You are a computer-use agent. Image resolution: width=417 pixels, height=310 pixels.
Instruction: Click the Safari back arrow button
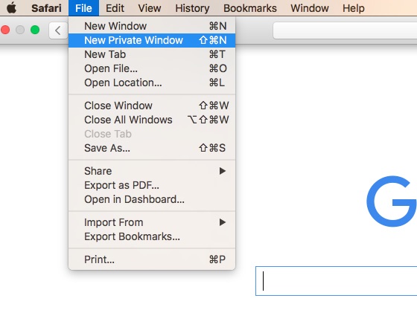click(x=58, y=30)
